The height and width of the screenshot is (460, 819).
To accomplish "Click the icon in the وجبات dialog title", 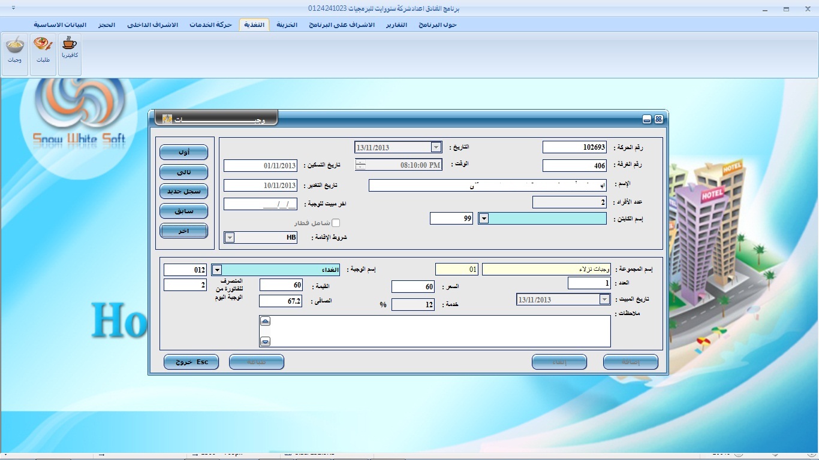I will 168,119.
